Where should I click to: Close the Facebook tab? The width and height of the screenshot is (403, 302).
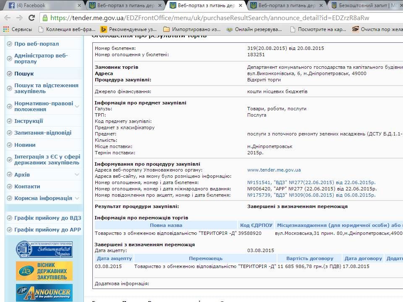pyautogui.click(x=79, y=6)
